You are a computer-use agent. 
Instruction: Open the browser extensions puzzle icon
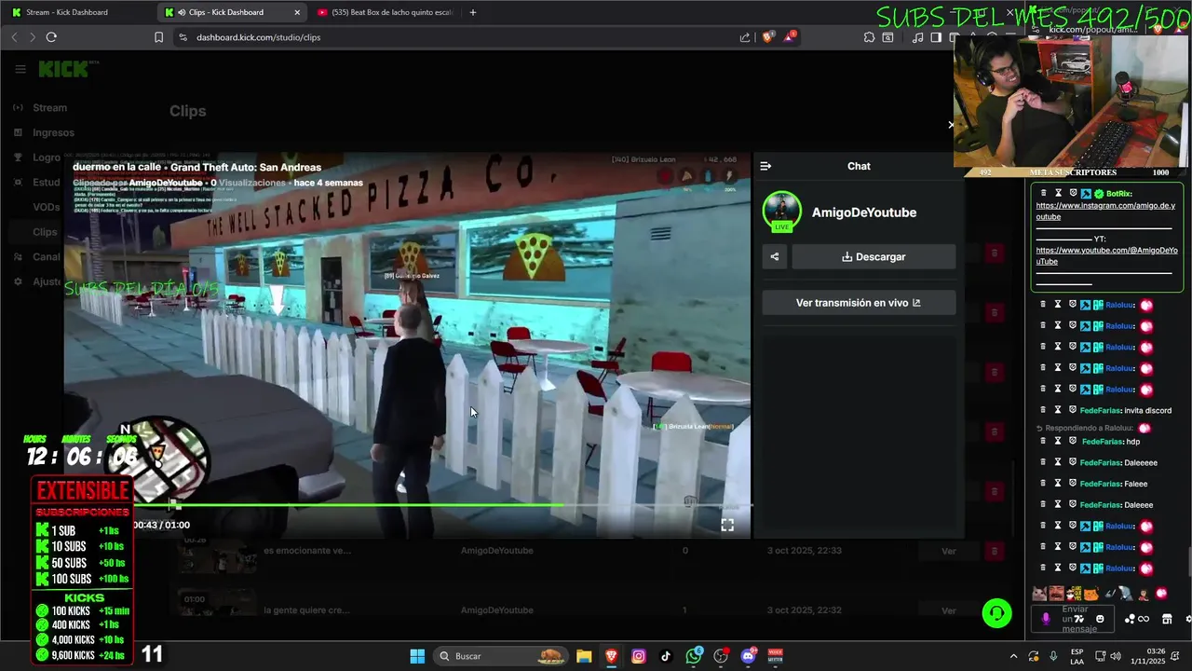(x=869, y=37)
